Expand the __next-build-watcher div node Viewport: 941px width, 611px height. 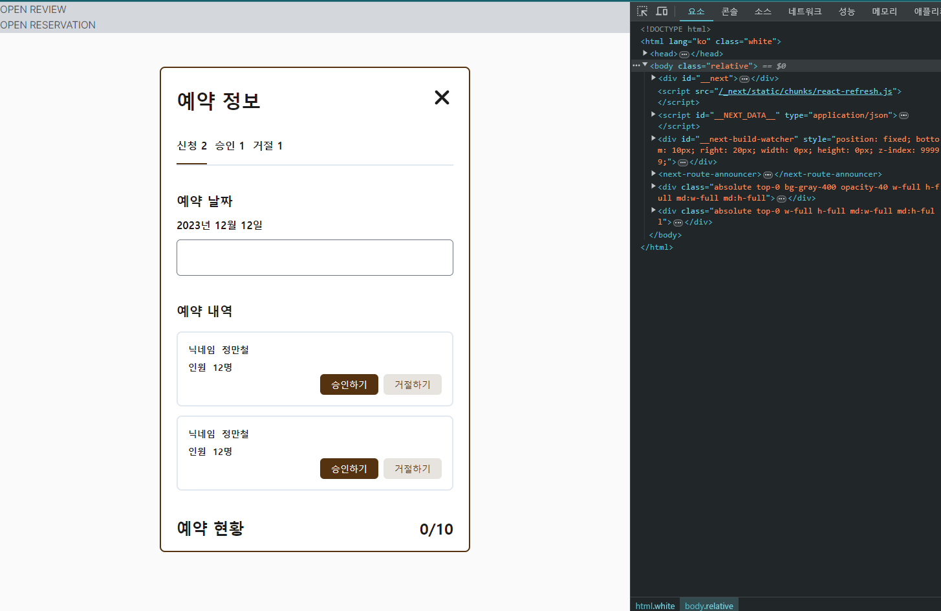pyautogui.click(x=653, y=138)
